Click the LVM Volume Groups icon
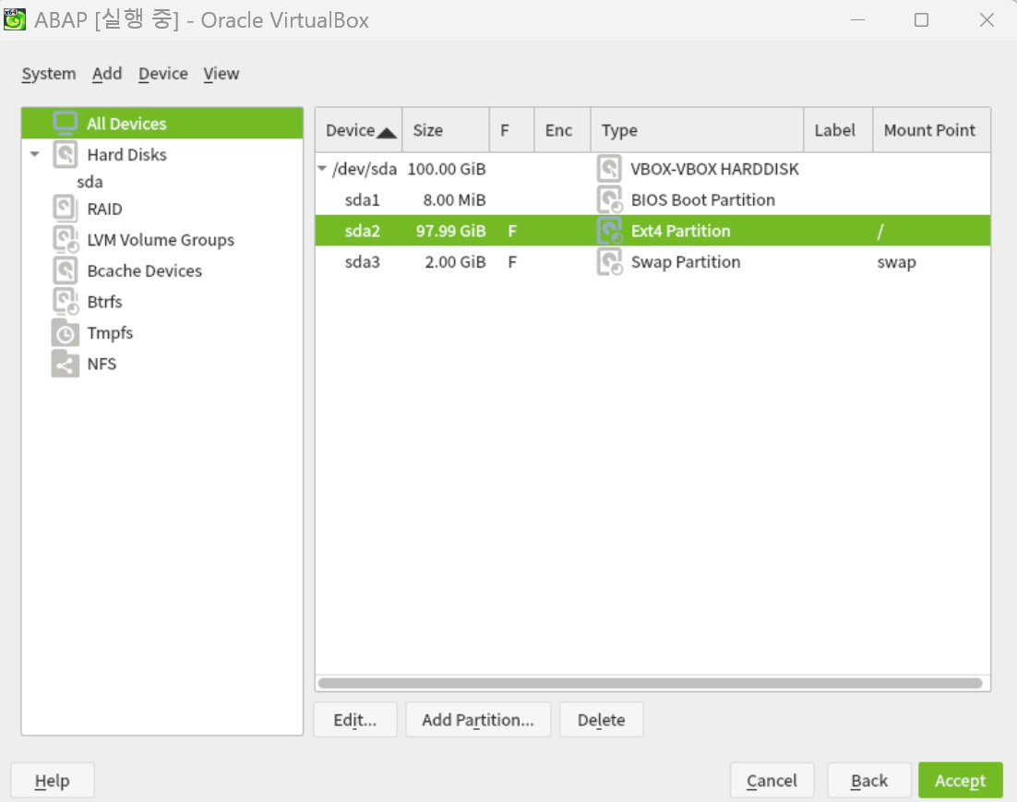The image size is (1017, 802). tap(66, 239)
